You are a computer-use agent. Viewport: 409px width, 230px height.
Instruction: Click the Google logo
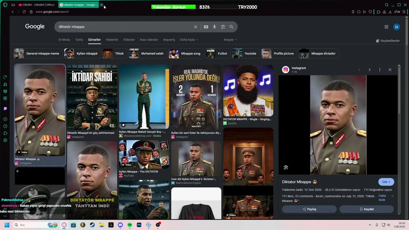pos(35,27)
